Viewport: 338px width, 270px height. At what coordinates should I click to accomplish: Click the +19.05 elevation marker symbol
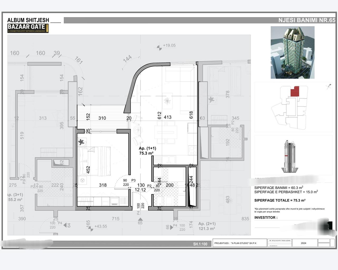coord(159,47)
